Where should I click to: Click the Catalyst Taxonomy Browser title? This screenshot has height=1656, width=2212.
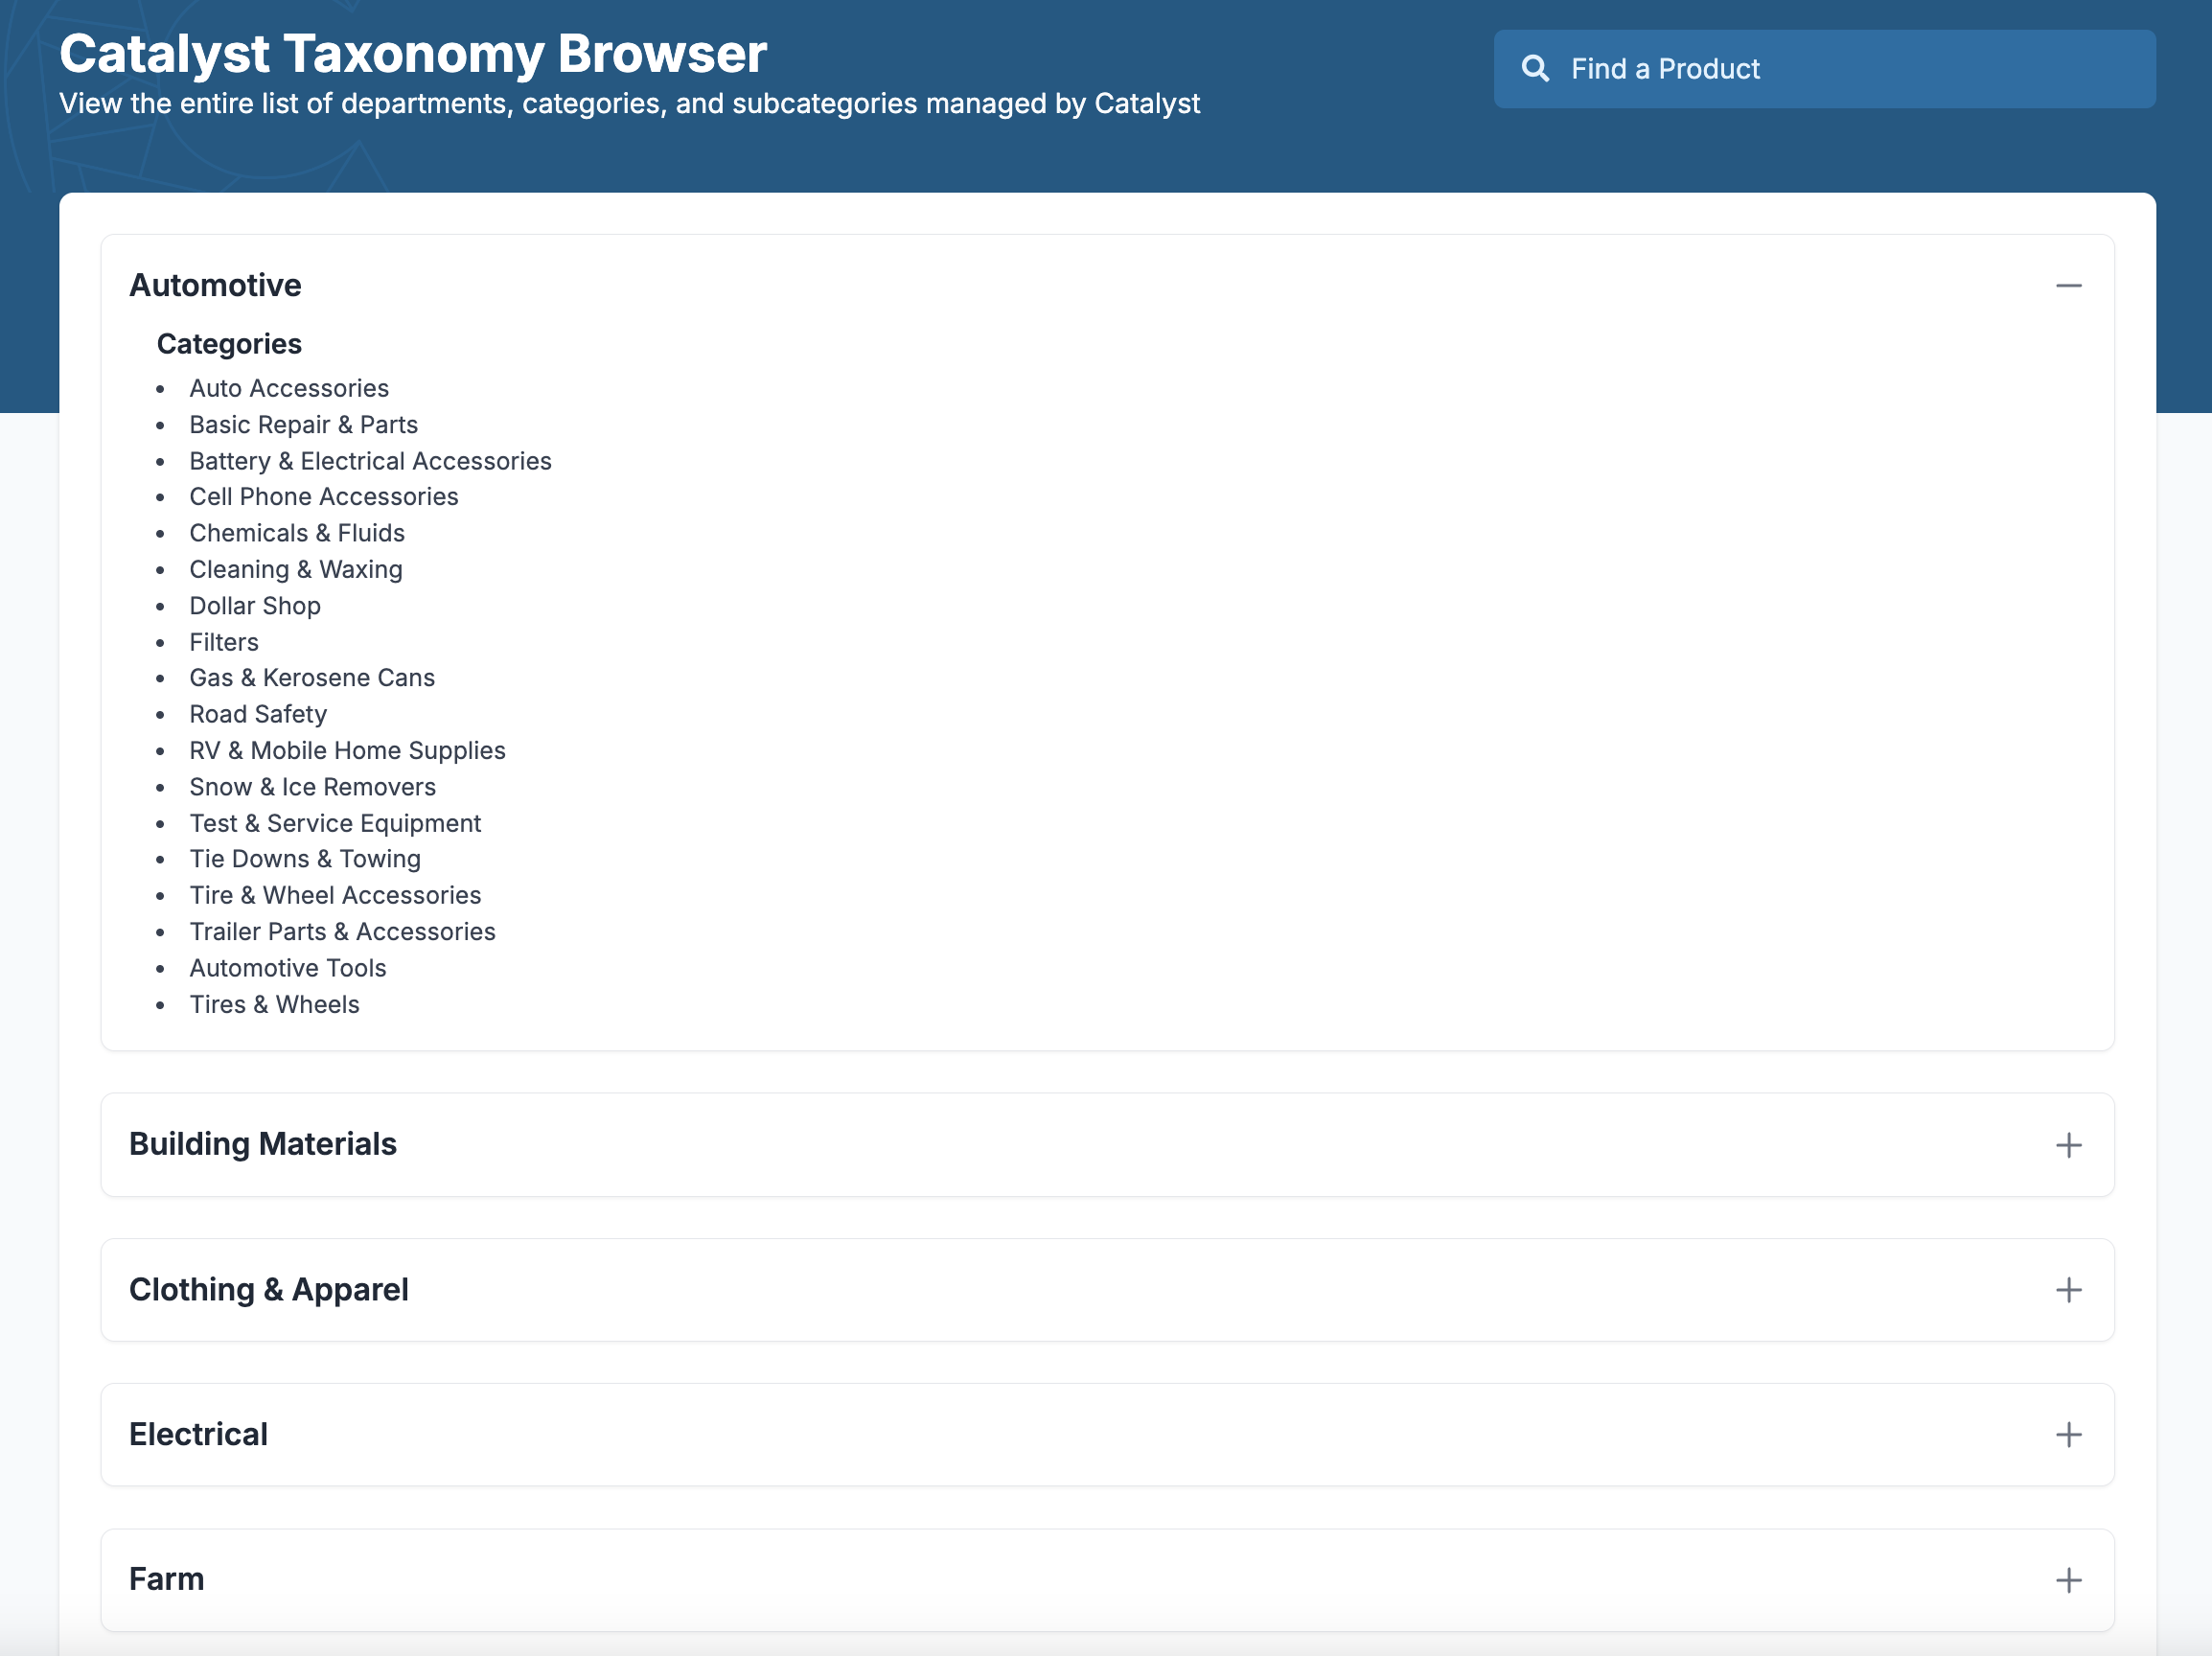tap(413, 54)
